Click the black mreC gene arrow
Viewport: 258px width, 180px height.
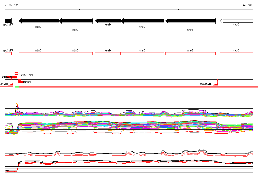[142, 21]
